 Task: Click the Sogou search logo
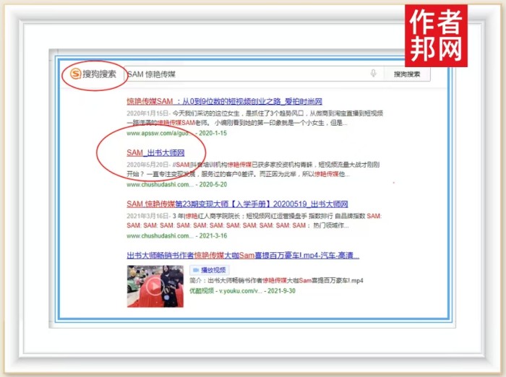93,74
